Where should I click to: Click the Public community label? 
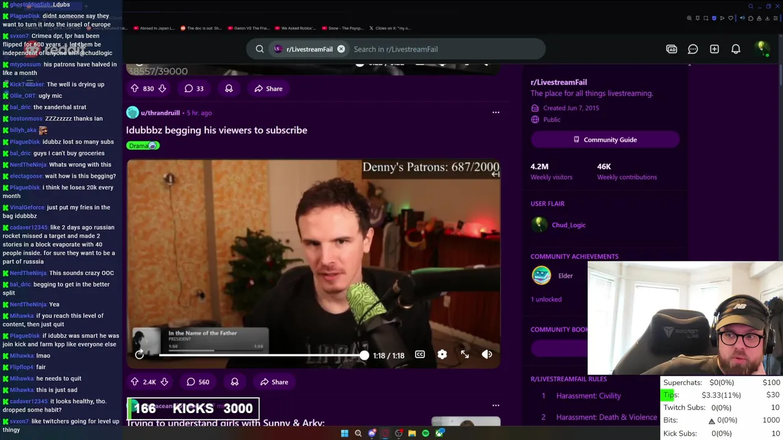(551, 120)
